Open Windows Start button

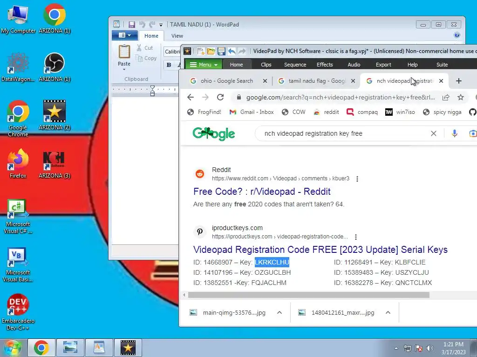coord(12,348)
